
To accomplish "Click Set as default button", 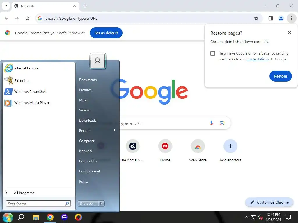I will point(106,33).
